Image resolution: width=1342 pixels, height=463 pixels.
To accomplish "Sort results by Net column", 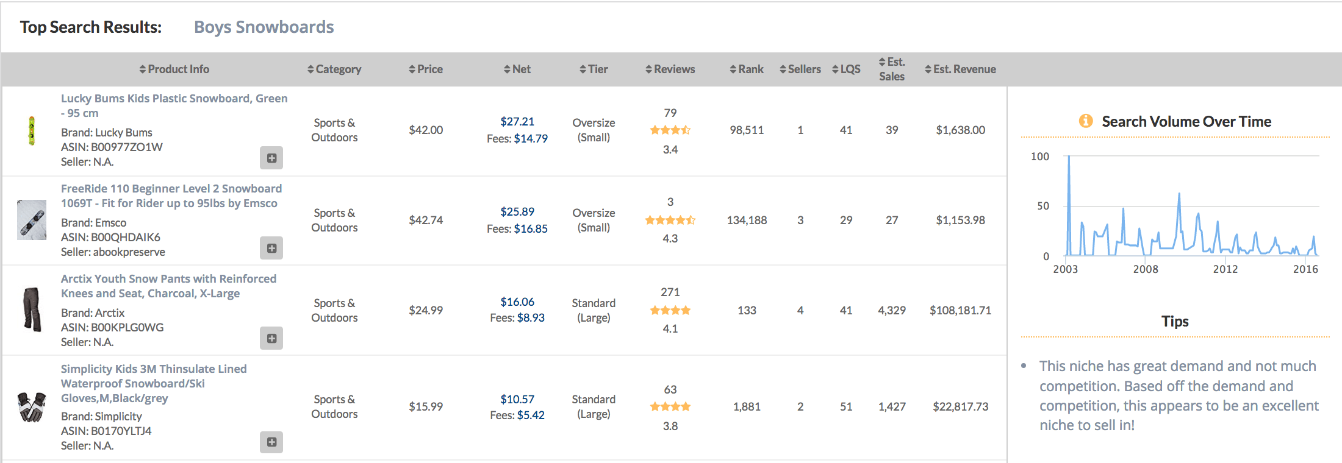I will [x=517, y=69].
